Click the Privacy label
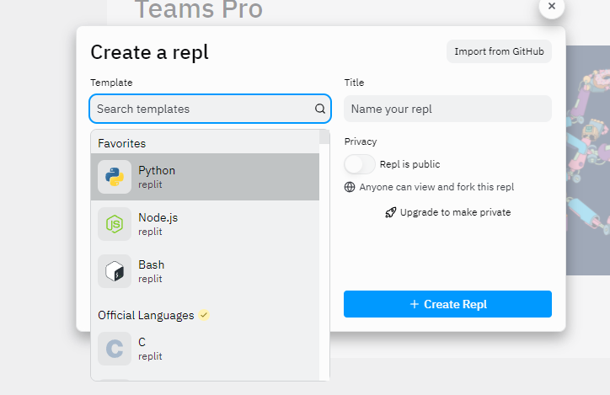This screenshot has width=610, height=395. [x=361, y=141]
